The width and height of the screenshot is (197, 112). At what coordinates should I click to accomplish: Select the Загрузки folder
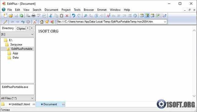[16, 45]
